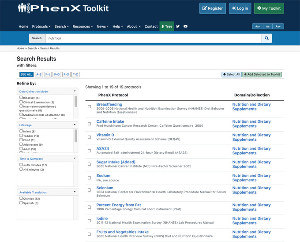Screen dimensions: 300x242
Task: Decrease font size with Aa- button
Action: pos(257,26)
